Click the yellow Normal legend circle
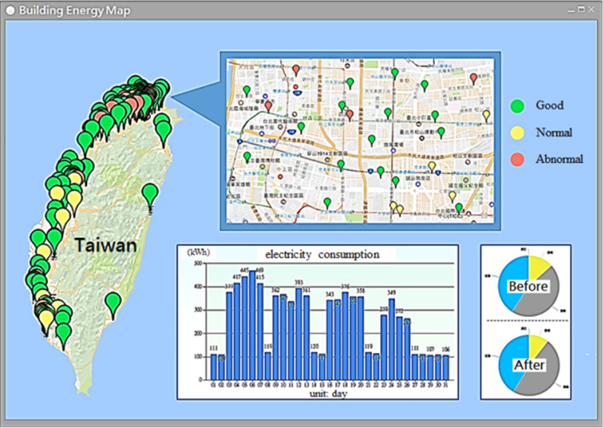603x428 pixels. click(x=517, y=133)
